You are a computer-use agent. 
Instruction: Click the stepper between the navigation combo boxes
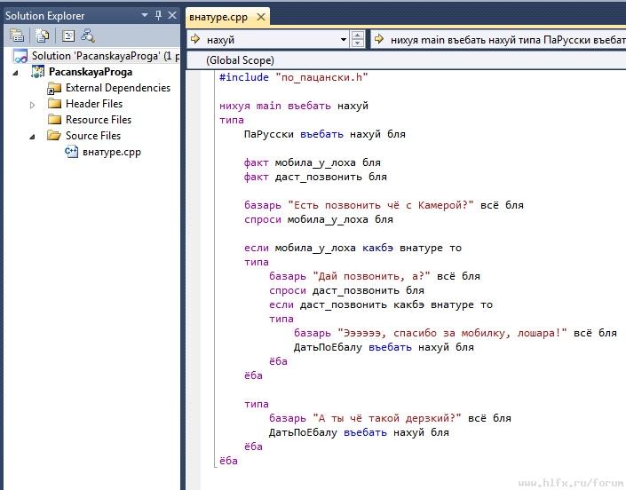(358, 40)
